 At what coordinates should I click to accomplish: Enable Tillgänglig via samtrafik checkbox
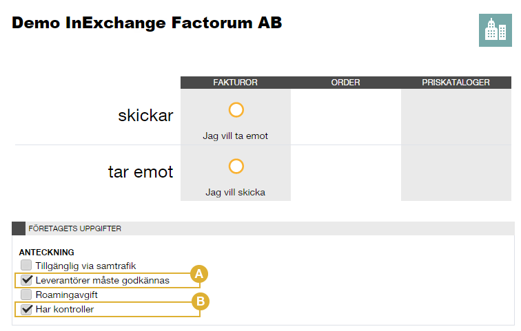(26, 266)
